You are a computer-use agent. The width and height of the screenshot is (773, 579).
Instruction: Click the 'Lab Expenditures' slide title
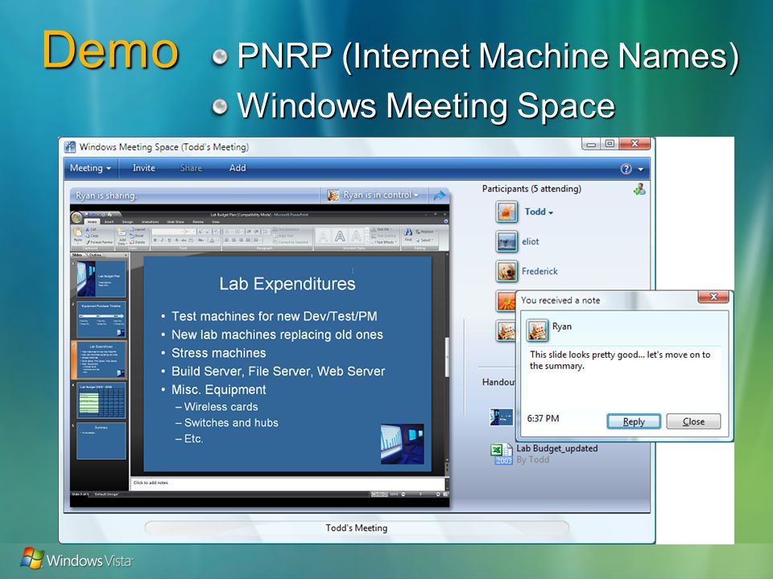pos(287,284)
